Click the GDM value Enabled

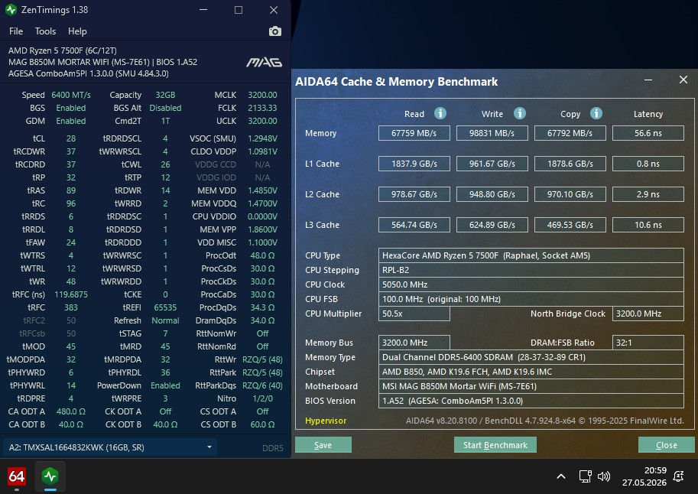click(71, 121)
